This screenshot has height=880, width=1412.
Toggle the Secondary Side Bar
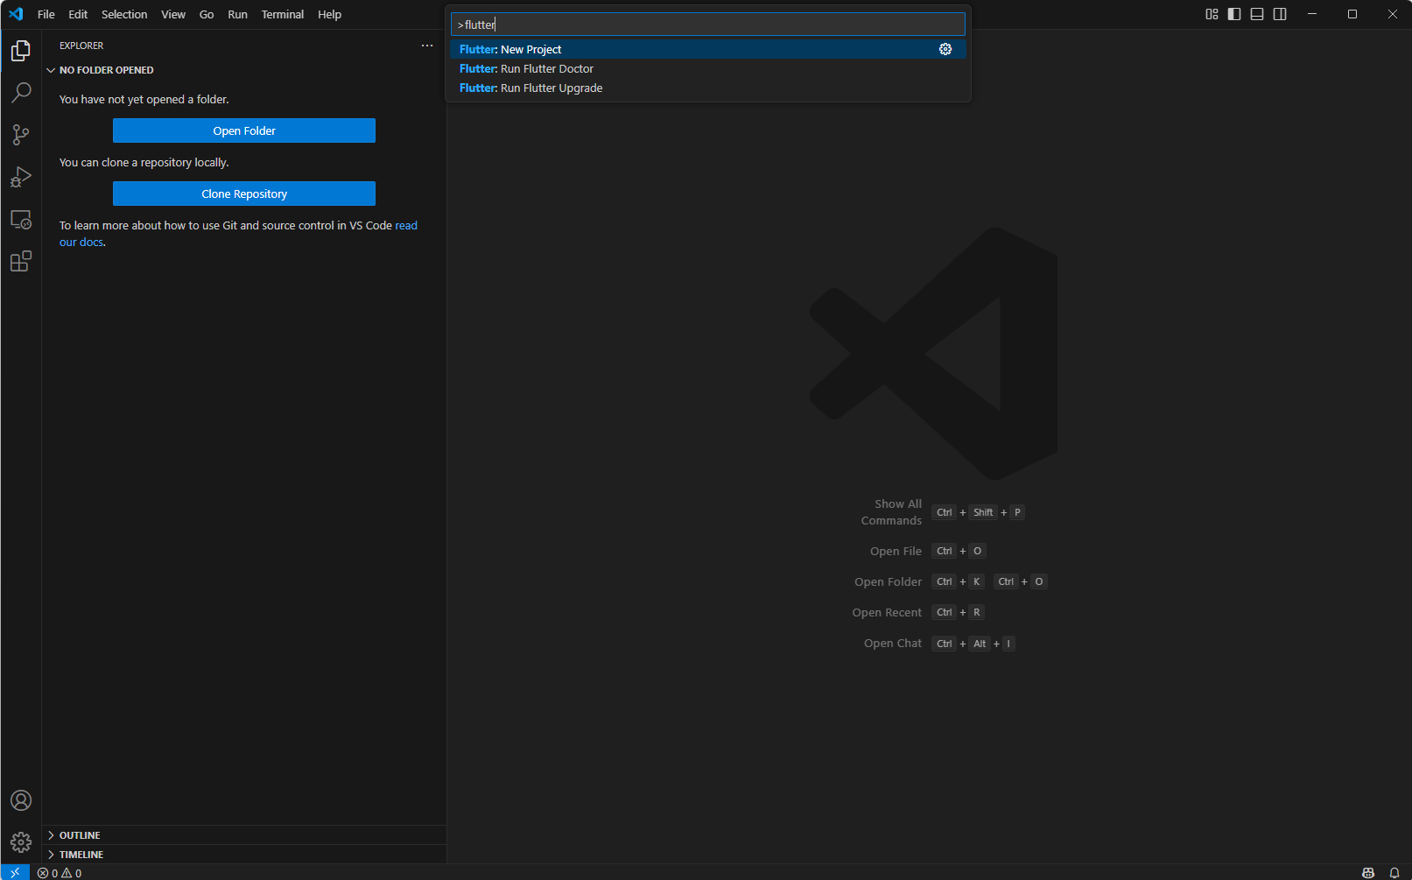(x=1280, y=14)
